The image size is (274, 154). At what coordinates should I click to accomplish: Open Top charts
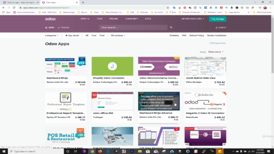(72, 36)
